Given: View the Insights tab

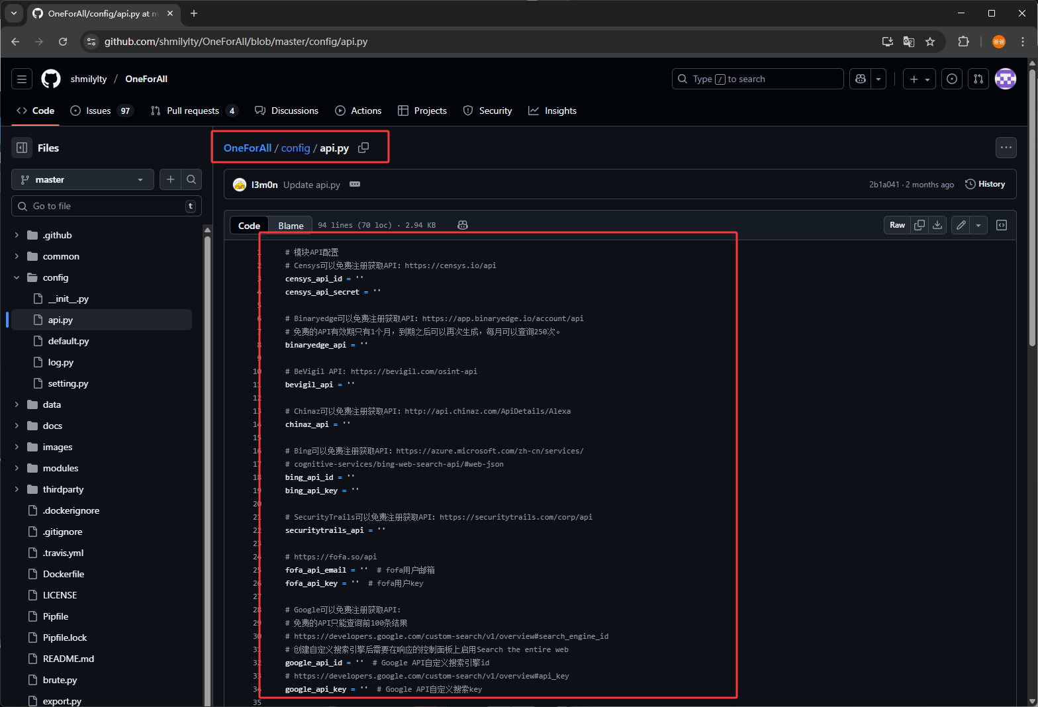Looking at the screenshot, I should click(x=552, y=111).
